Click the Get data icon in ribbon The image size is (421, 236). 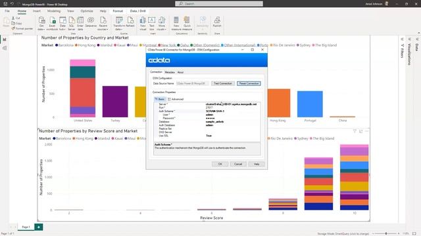(x=41, y=24)
